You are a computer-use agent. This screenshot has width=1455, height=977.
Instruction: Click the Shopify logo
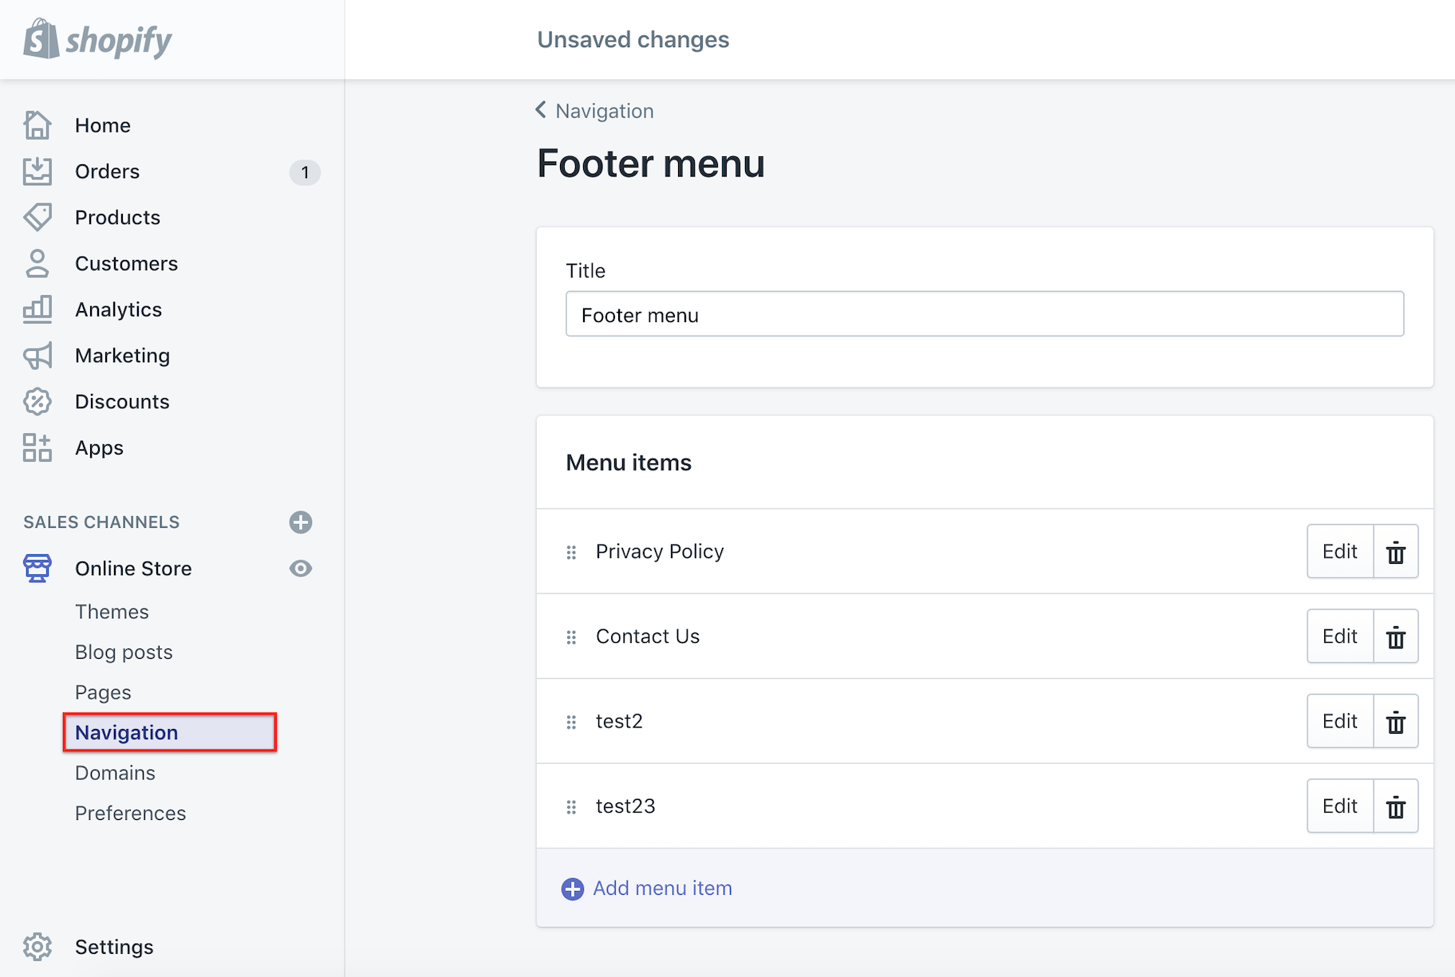(x=97, y=40)
